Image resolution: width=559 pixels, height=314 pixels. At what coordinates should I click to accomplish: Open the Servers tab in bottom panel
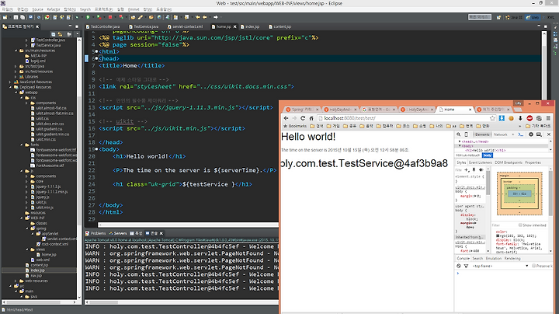118,233
